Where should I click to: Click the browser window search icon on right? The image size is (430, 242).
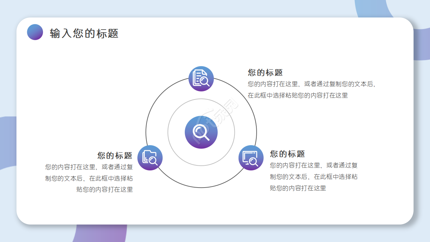(x=251, y=158)
